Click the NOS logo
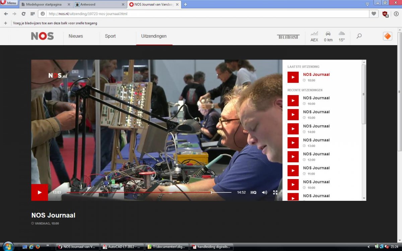 point(42,36)
